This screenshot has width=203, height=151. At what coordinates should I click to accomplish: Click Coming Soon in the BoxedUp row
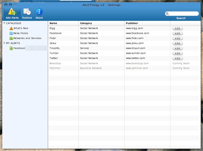tap(181, 63)
